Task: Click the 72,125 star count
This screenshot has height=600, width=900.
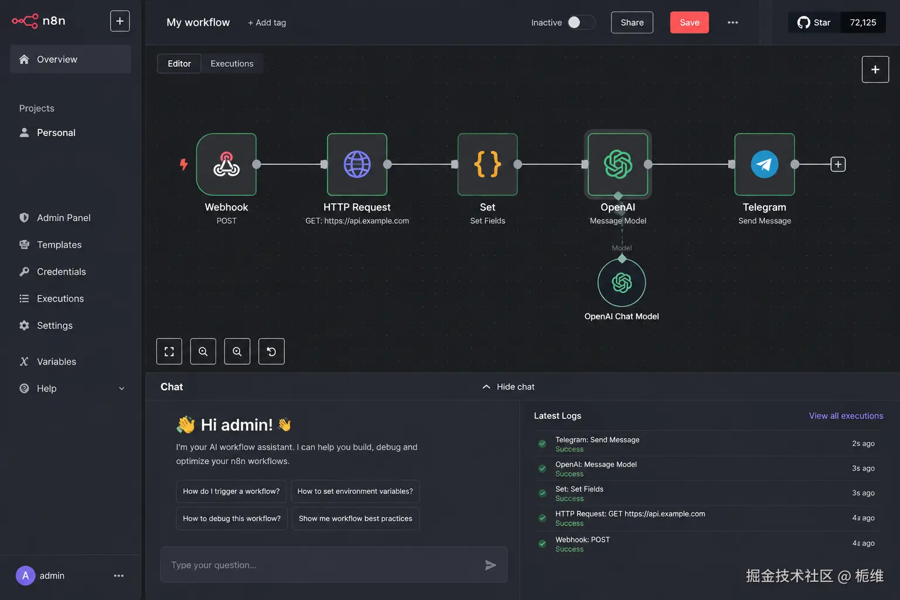Action: (x=863, y=22)
